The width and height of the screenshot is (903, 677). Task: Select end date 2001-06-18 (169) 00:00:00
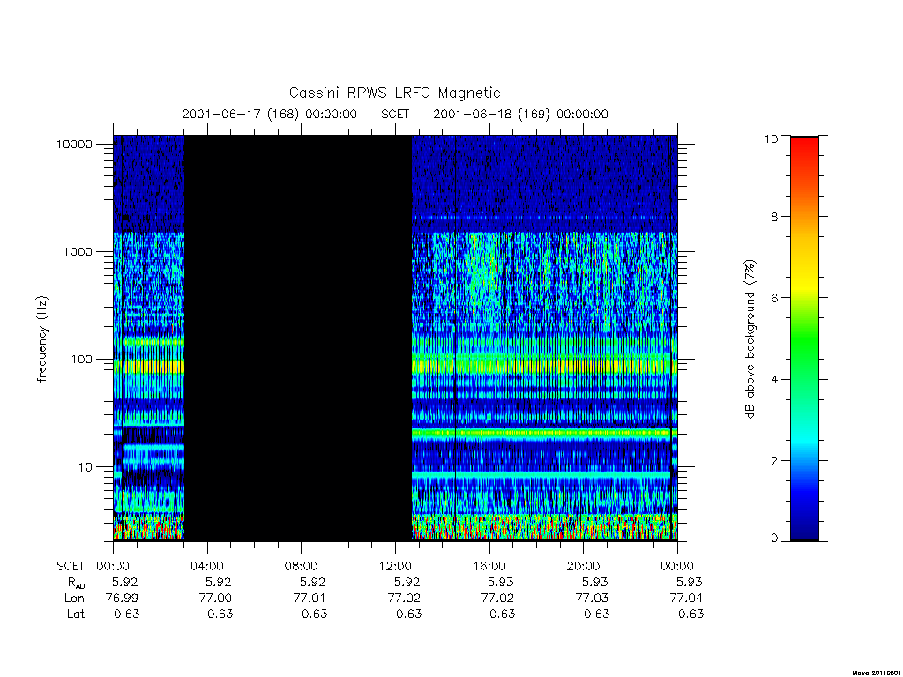520,114
